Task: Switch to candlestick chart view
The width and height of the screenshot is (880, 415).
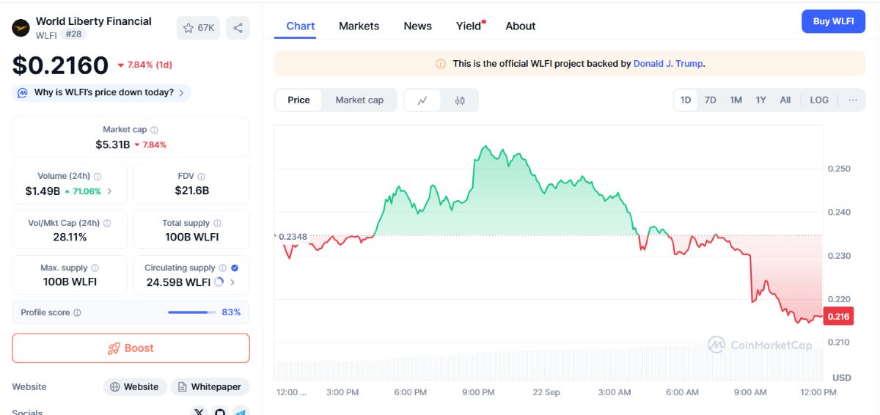Action: 460,100
